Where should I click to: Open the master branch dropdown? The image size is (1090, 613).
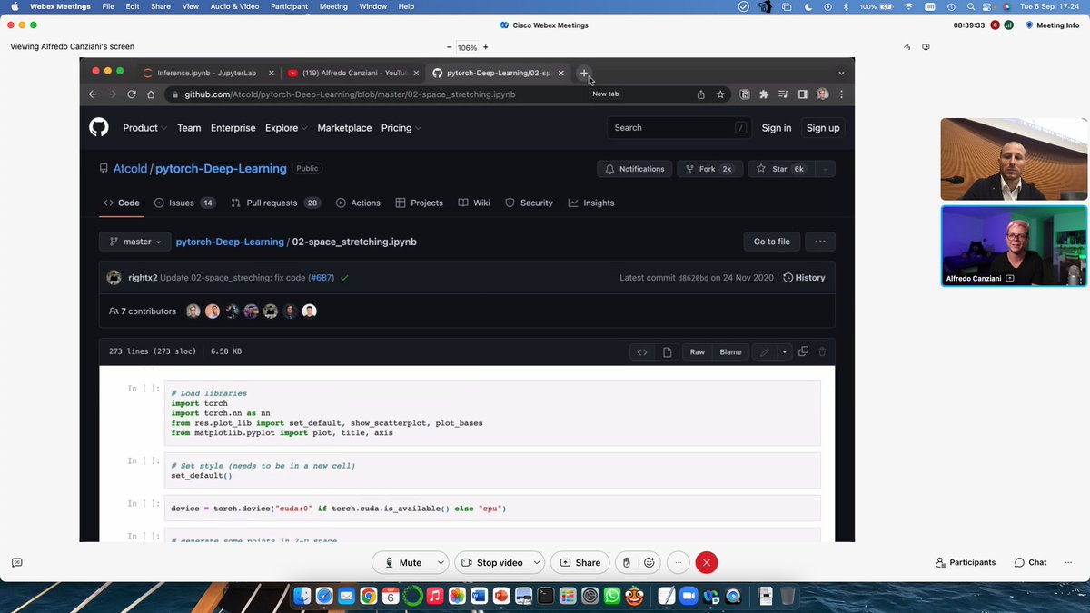(x=135, y=242)
